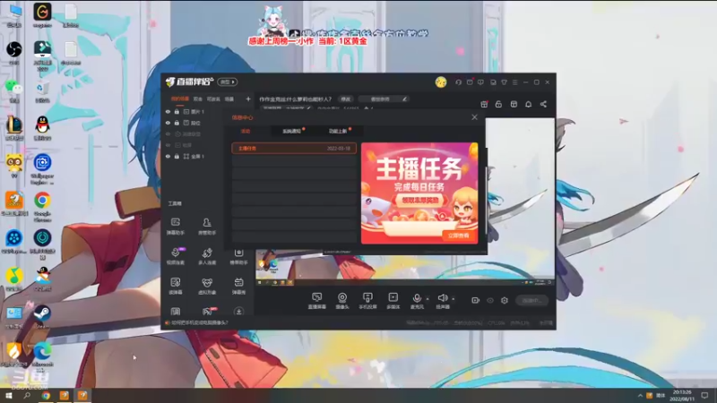This screenshot has width=717, height=403.
Task: Open the Read Danmaku tool
Action: point(175,286)
